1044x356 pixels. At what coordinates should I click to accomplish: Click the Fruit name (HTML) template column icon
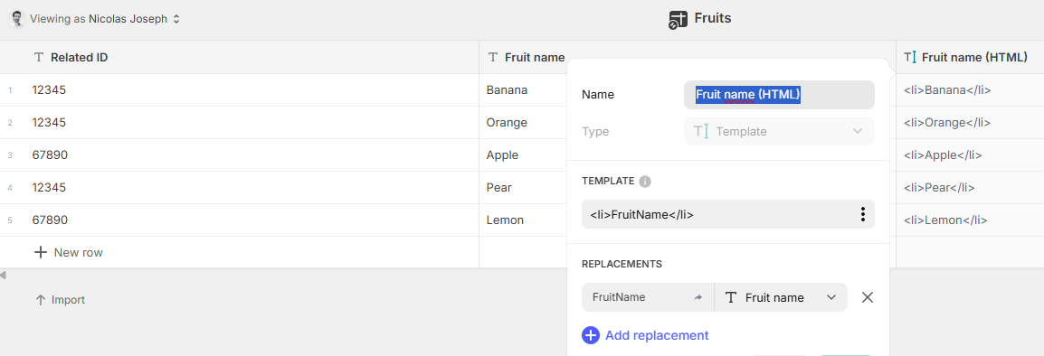pos(910,57)
